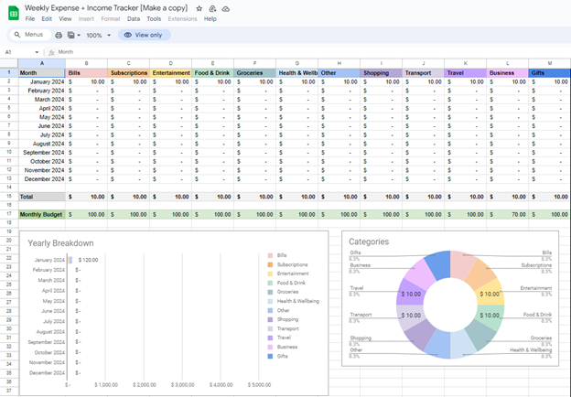Click the $ 120.00 bar label
This screenshot has width=571, height=397.
pyautogui.click(x=88, y=260)
